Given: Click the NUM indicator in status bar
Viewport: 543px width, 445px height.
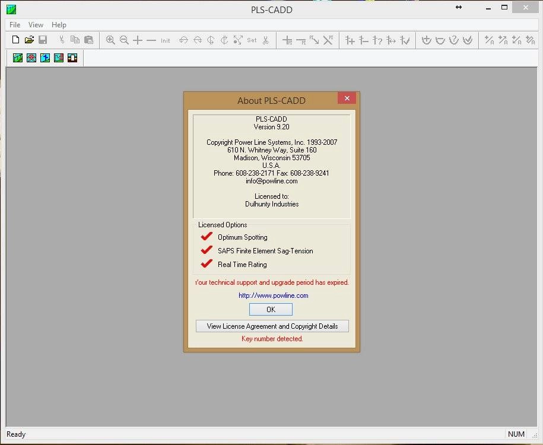Looking at the screenshot, I should pyautogui.click(x=516, y=434).
